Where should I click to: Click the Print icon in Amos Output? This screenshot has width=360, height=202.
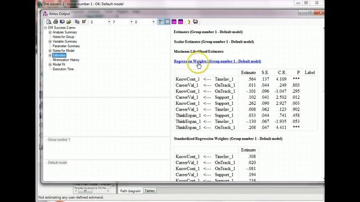[55, 22]
